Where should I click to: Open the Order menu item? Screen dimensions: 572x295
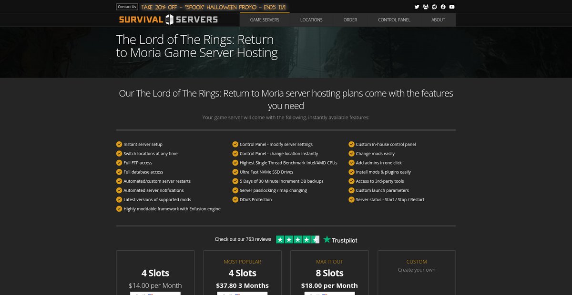350,20
